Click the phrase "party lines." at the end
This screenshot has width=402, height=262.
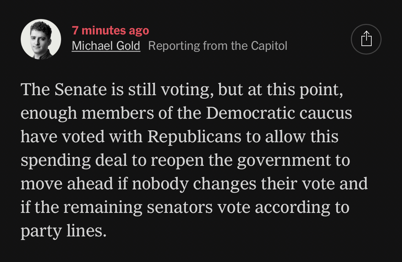tap(63, 231)
